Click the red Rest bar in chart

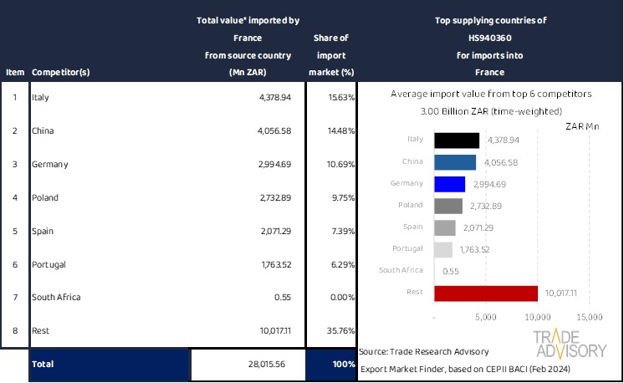coord(486,293)
